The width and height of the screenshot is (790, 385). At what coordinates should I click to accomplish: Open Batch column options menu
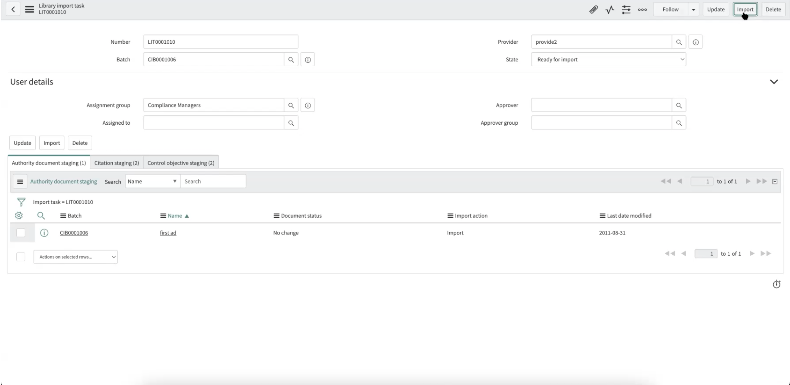click(63, 216)
